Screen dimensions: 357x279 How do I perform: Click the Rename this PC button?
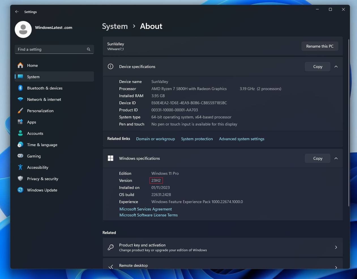click(320, 46)
